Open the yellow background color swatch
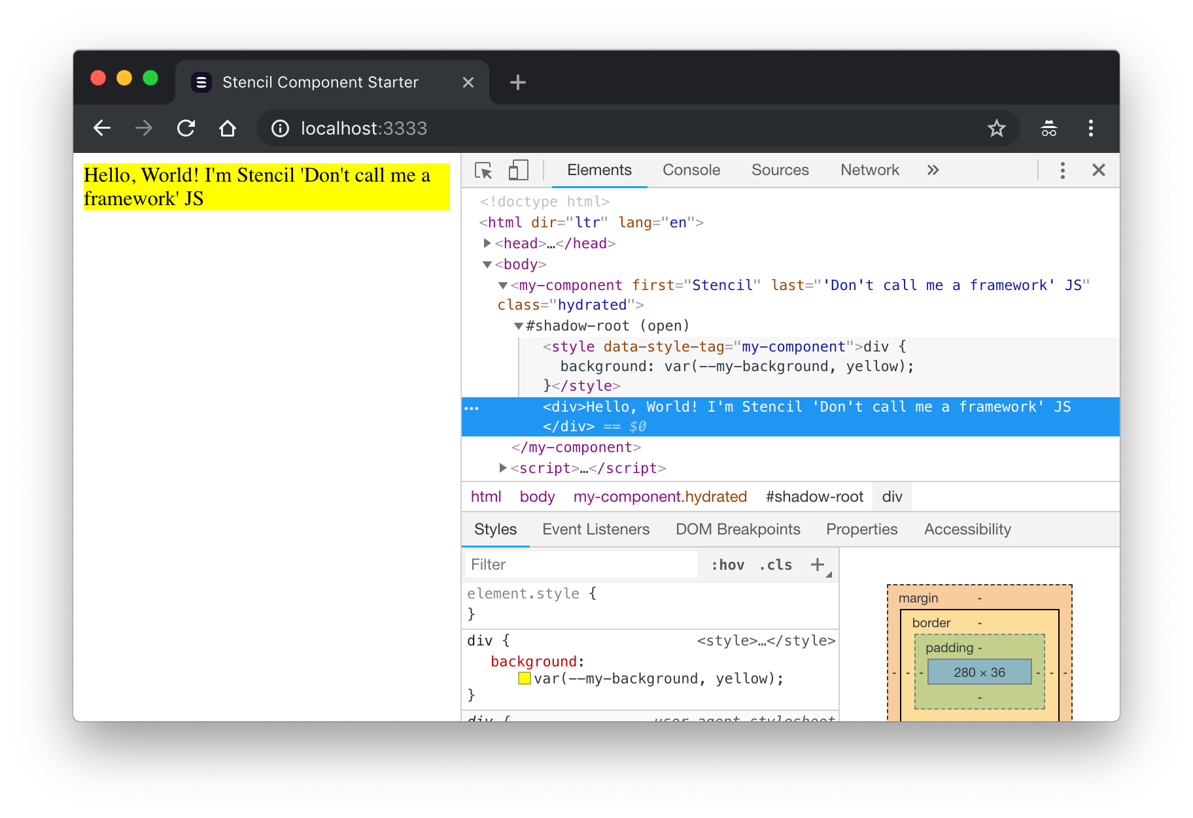Viewport: 1193px width, 818px height. tap(524, 678)
